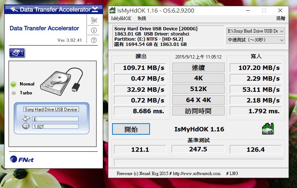Screen dimensions: 297x188
Task: Click the drive info line USB Driver: storahci
Action: [152, 34]
